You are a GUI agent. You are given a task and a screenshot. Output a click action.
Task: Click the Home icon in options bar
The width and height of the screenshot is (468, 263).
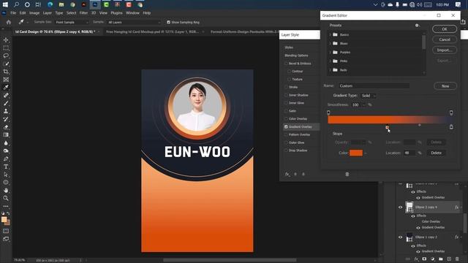(9, 22)
